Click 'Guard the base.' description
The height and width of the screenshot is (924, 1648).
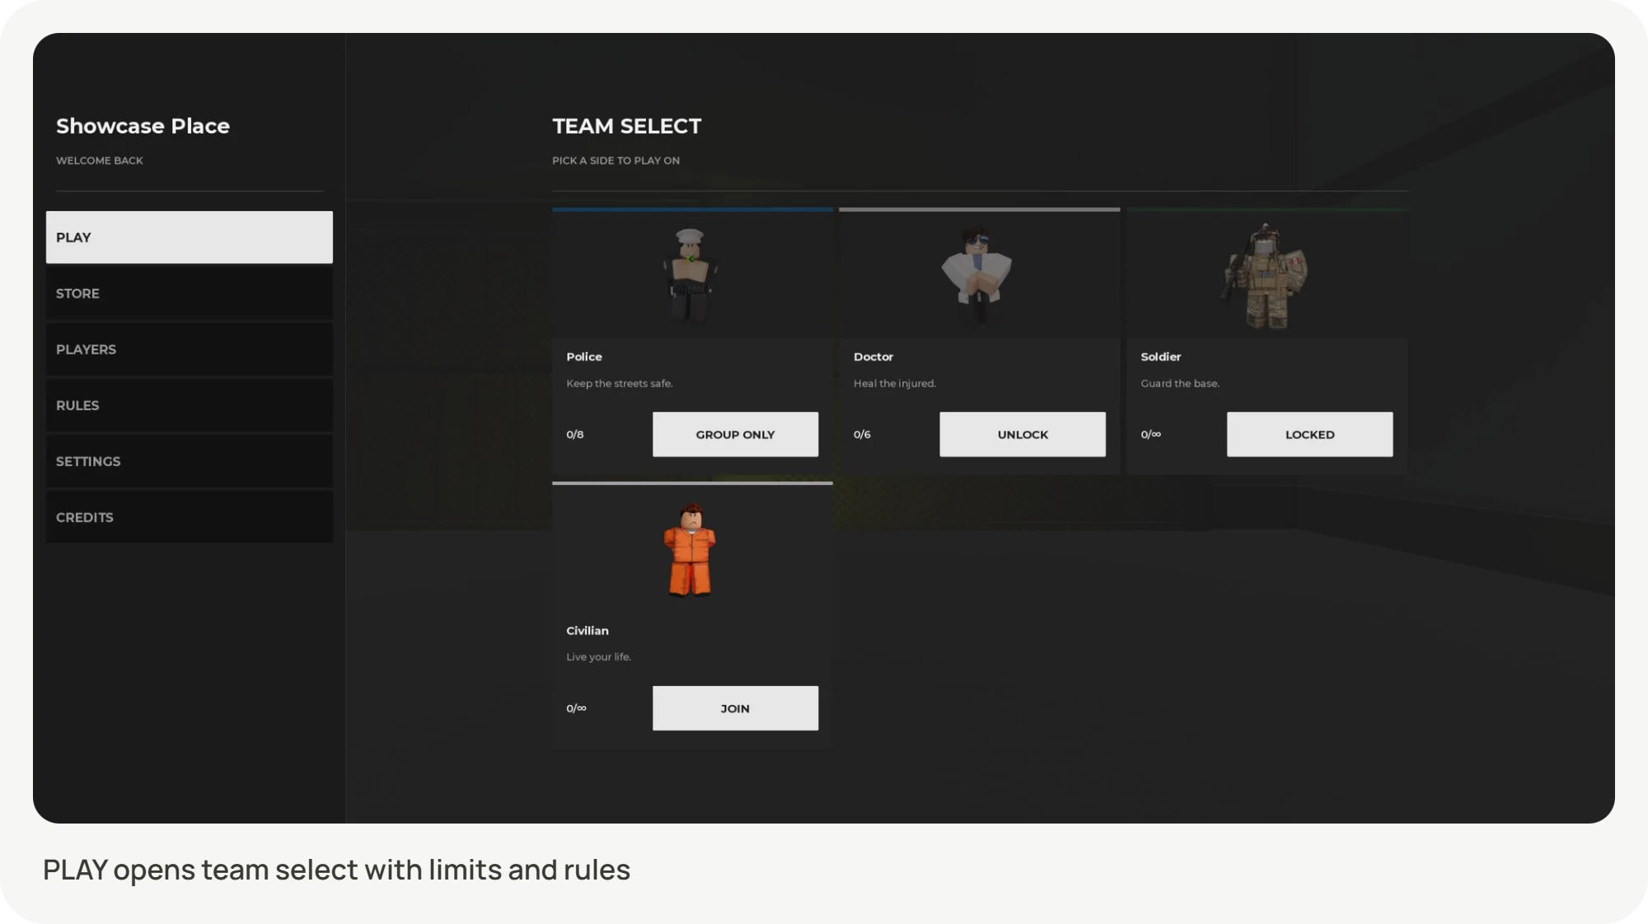click(x=1180, y=384)
